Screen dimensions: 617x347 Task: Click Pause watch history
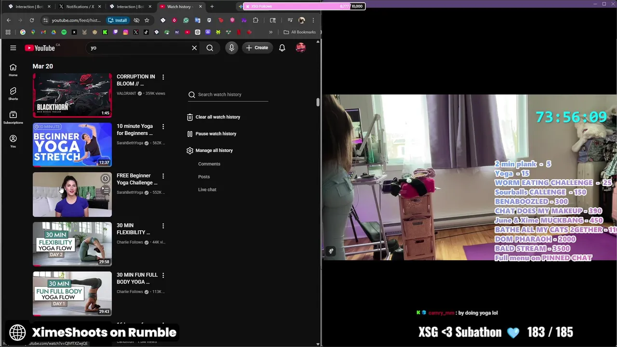pyautogui.click(x=212, y=133)
